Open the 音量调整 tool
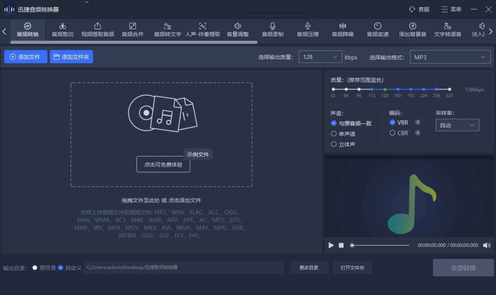This screenshot has height=295, width=496. (238, 30)
